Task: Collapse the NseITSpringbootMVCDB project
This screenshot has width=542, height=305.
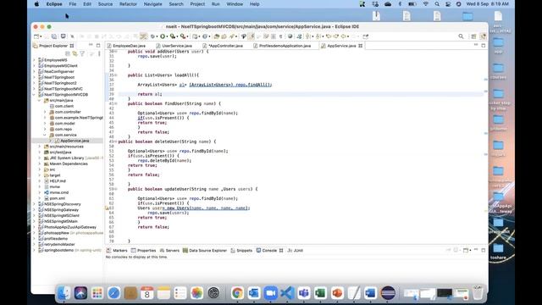Action: [34, 94]
